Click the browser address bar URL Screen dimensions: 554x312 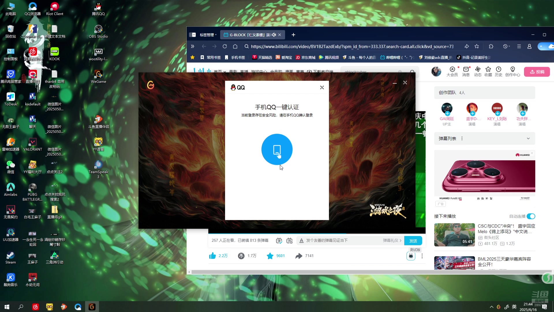pos(352,47)
